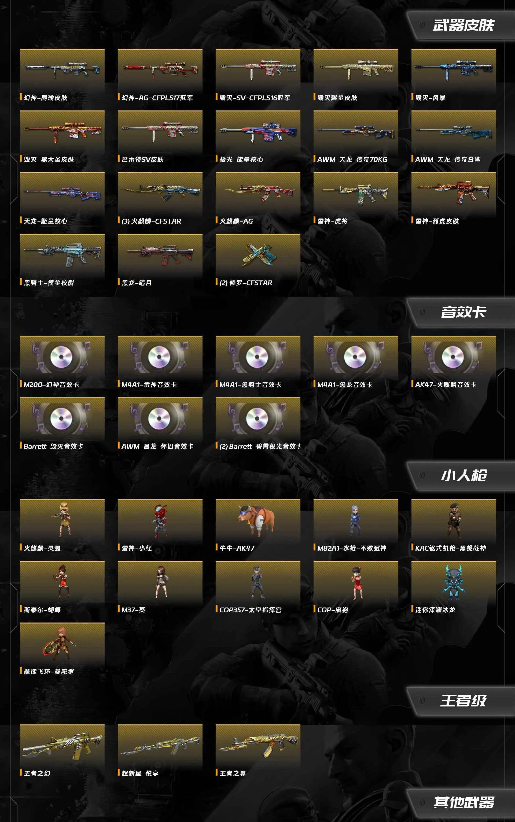The width and height of the screenshot is (515, 822).
Task: Choose the 王者之翼 golden rifle
Action: (258, 750)
